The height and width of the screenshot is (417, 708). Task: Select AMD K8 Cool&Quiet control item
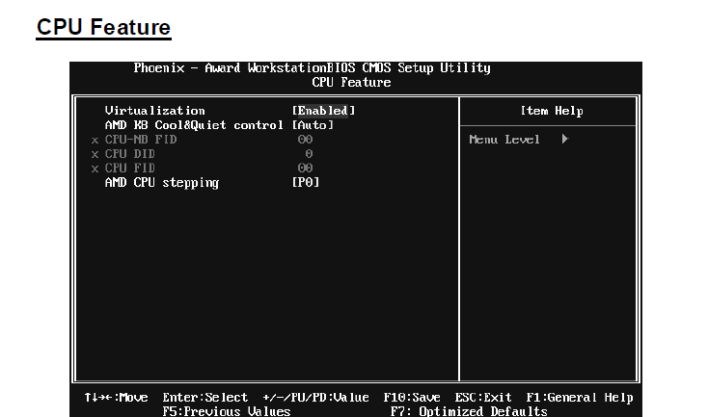[194, 125]
